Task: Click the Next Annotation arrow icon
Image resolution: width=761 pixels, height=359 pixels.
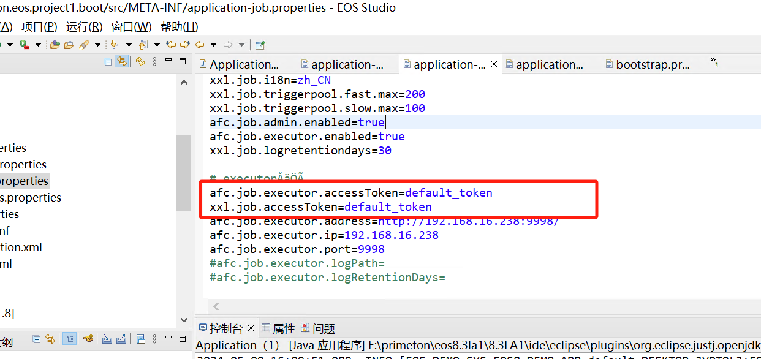Action: [x=115, y=45]
